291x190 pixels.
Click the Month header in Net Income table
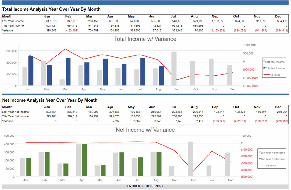tap(7, 107)
